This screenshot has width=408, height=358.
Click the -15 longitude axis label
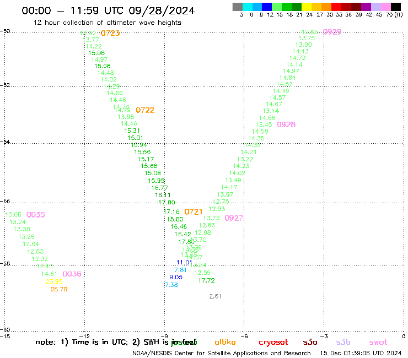point(5,337)
